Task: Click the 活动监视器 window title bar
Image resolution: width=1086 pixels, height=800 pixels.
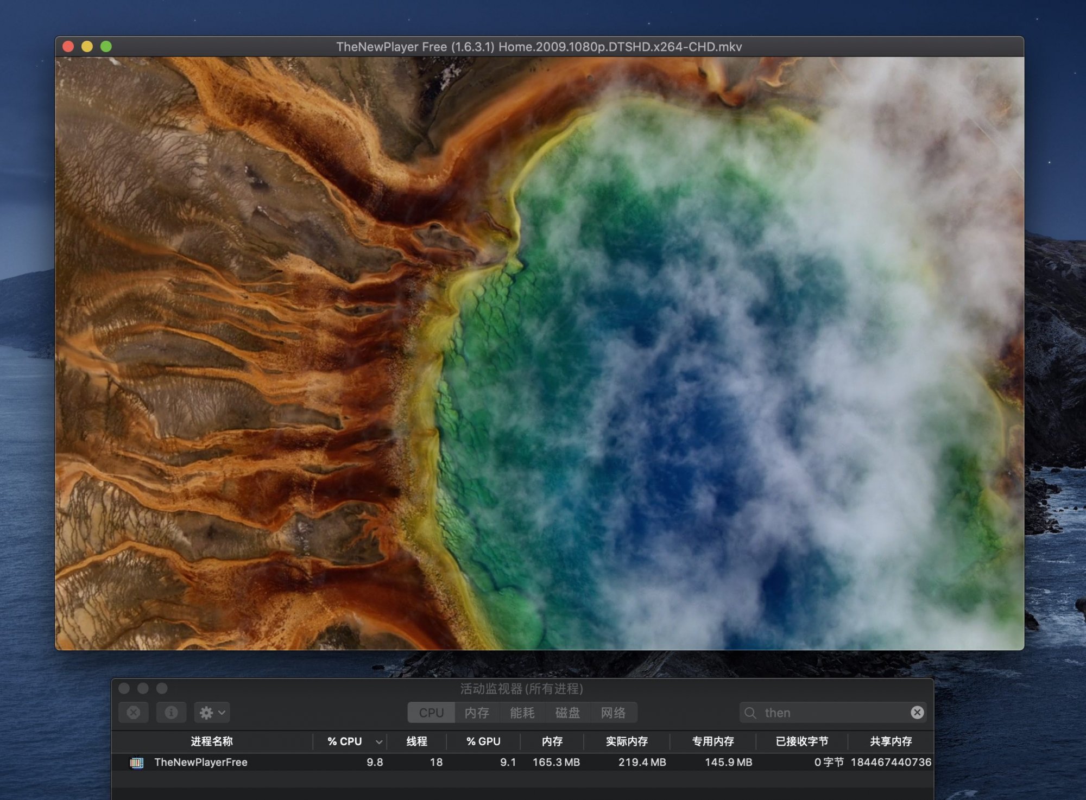Action: (x=521, y=689)
